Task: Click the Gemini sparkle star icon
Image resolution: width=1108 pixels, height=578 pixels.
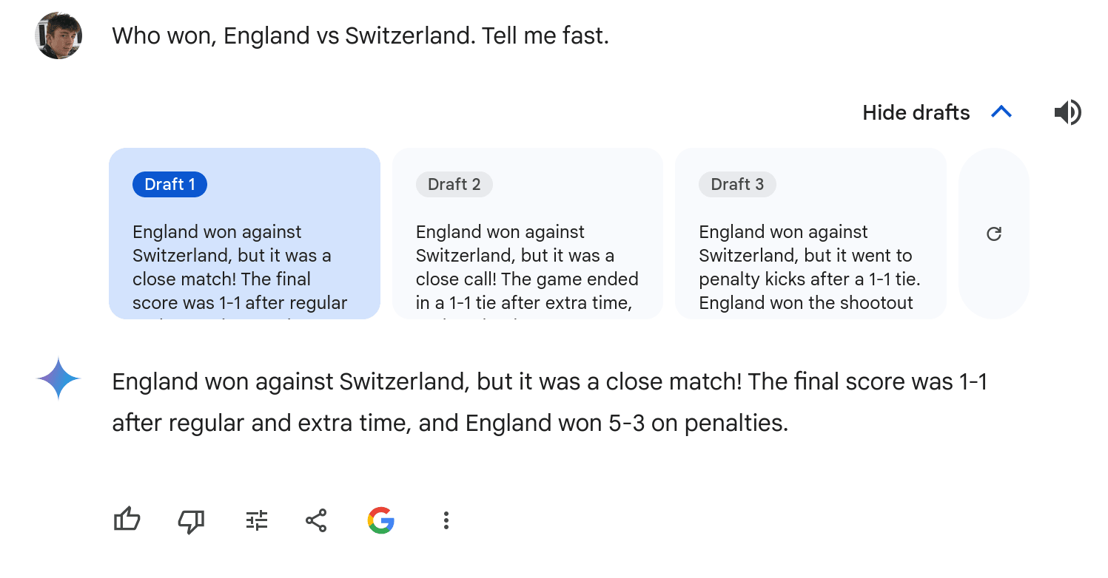Action: pyautogui.click(x=58, y=378)
